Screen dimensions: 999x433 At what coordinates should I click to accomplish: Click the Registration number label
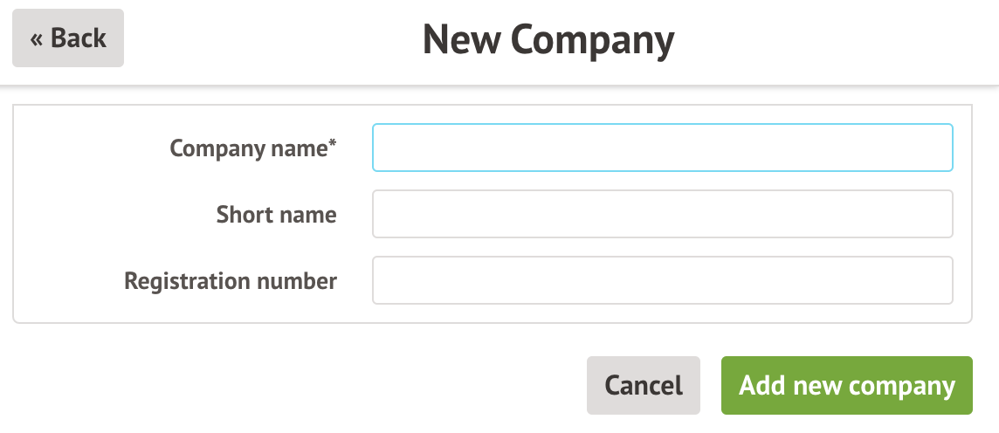click(231, 281)
